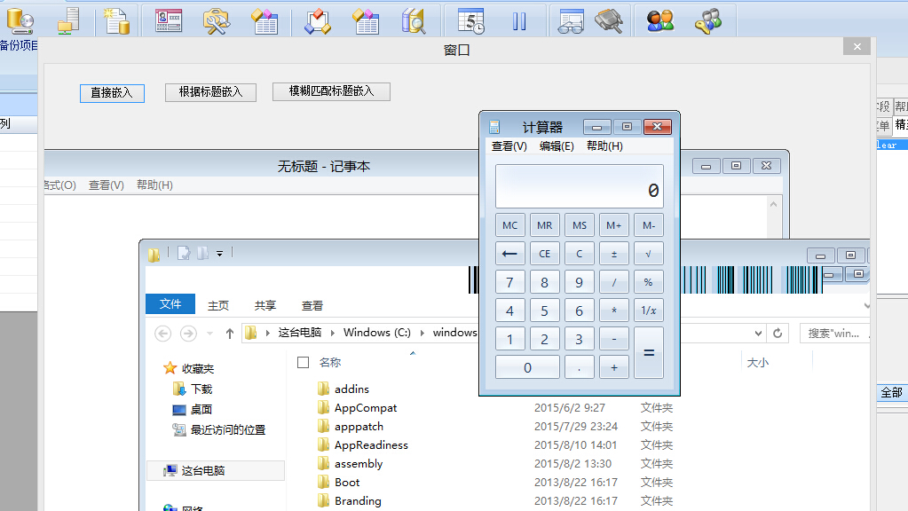Open the recent locations dropdown next to forward arrow

(x=210, y=334)
